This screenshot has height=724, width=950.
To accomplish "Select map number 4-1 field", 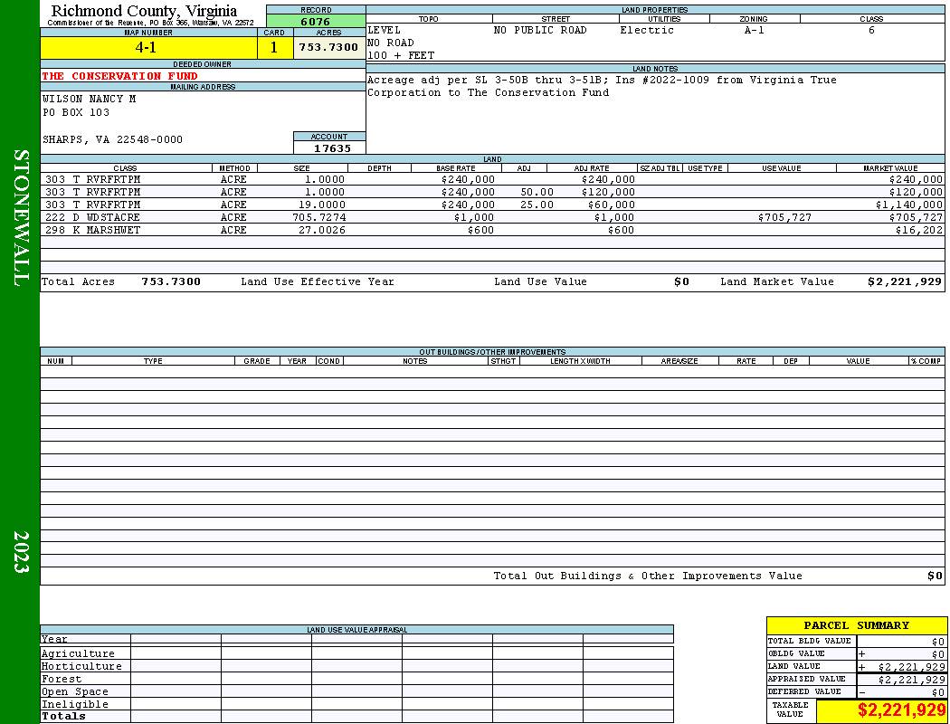I will 148,48.
